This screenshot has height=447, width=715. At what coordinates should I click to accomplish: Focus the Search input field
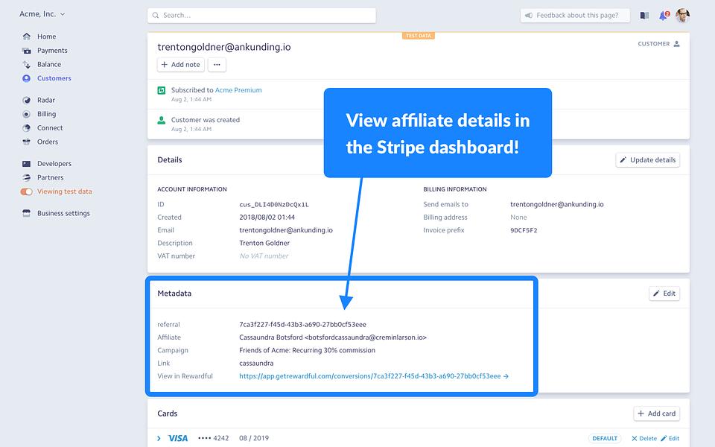coord(261,16)
